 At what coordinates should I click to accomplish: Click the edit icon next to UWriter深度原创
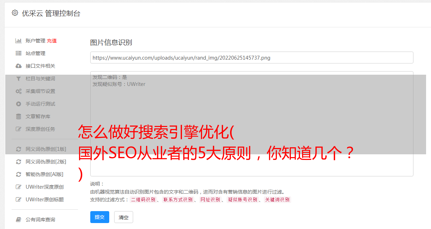coord(19,187)
